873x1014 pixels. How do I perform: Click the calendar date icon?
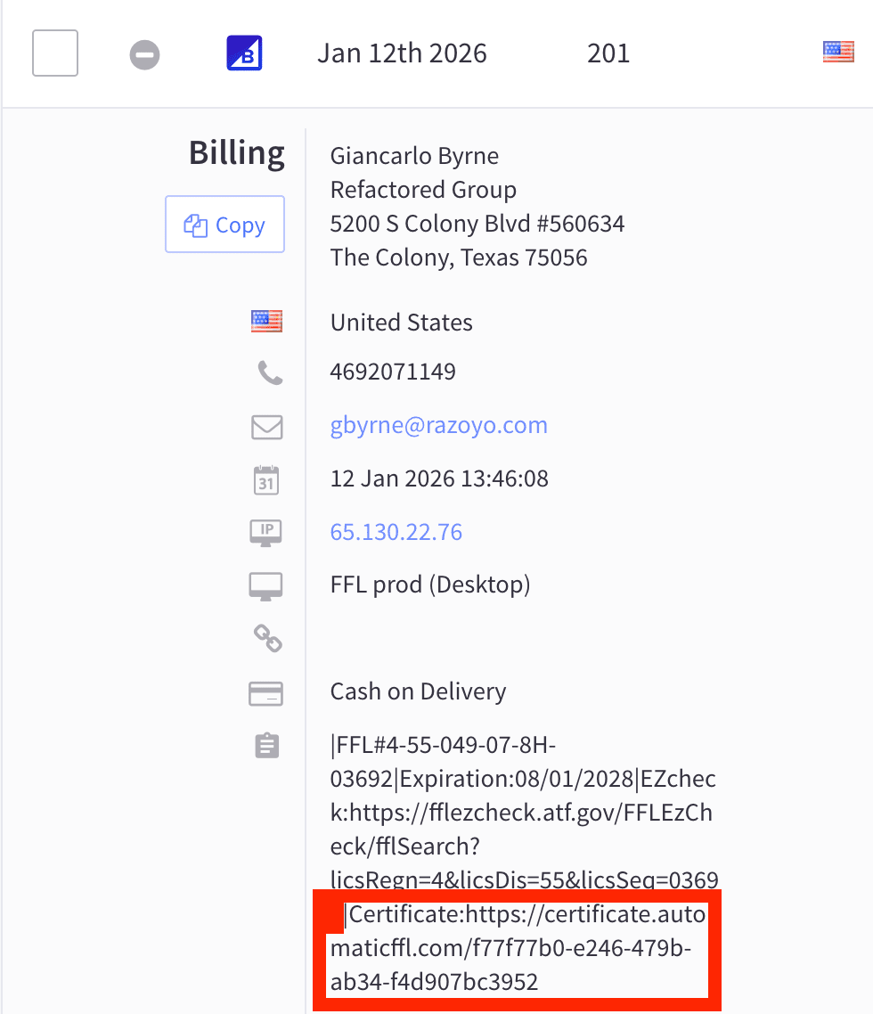tap(267, 479)
